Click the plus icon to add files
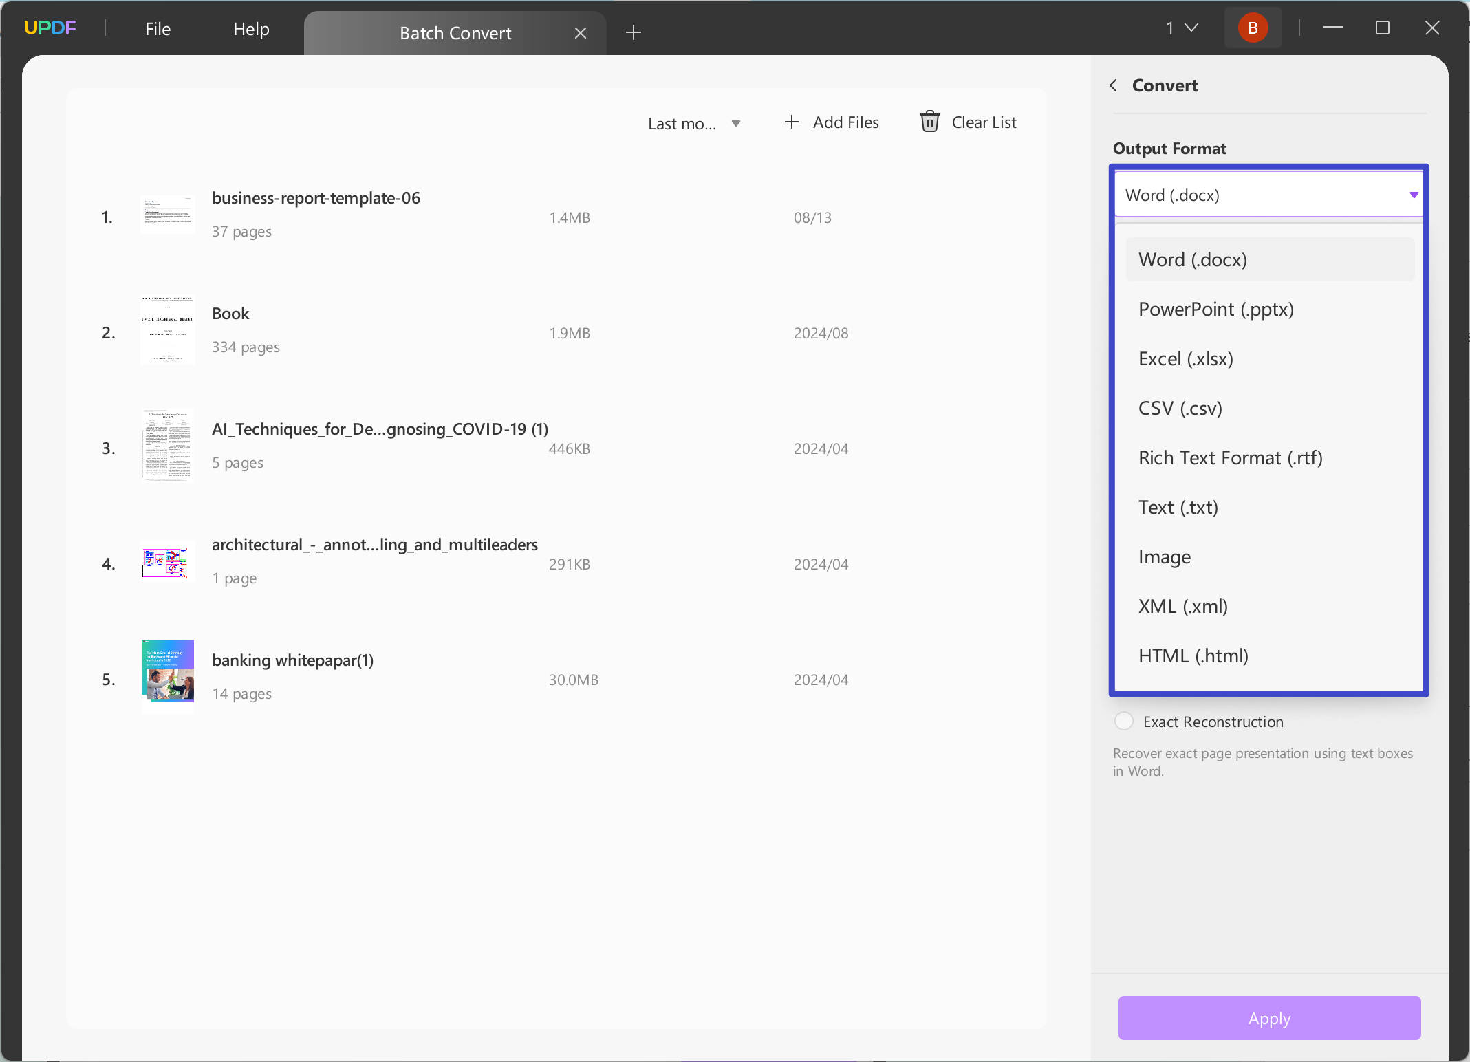Screen dimensions: 1470x1062 792,122
